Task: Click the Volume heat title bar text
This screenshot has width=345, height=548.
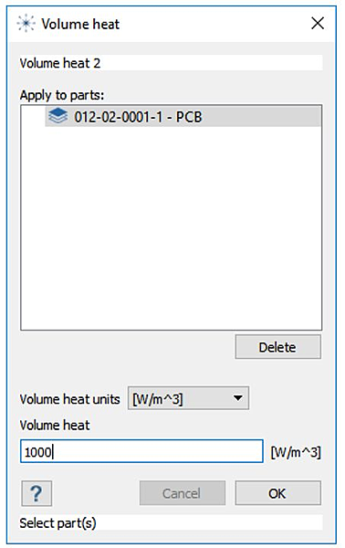Action: [x=80, y=24]
